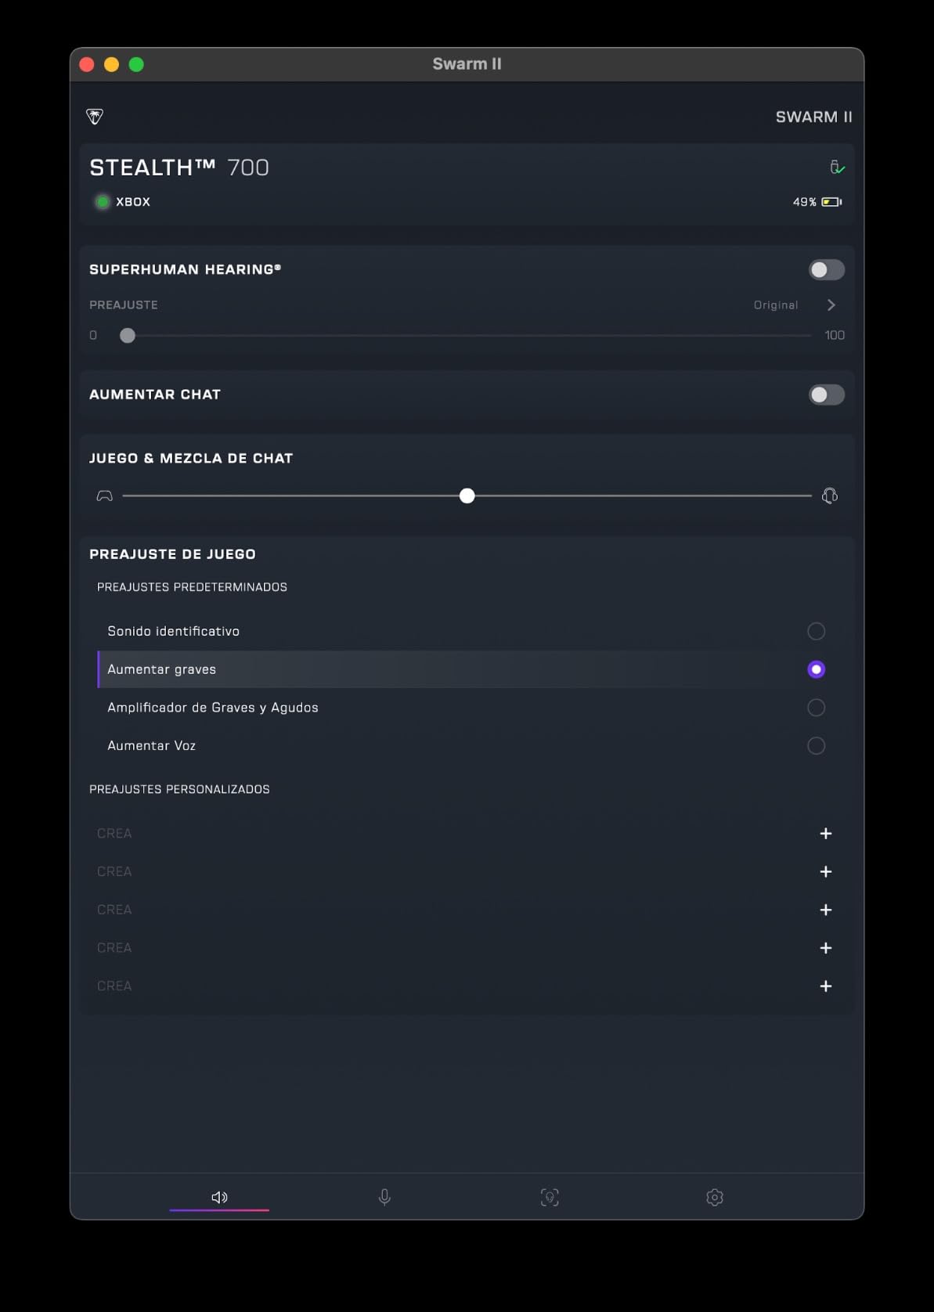The image size is (934, 1312).
Task: Click the Turtle Beach logo icon
Action: 95,117
